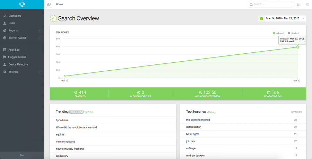Click the help question mark icon
The width and height of the screenshot is (312, 159).
pos(307,4)
